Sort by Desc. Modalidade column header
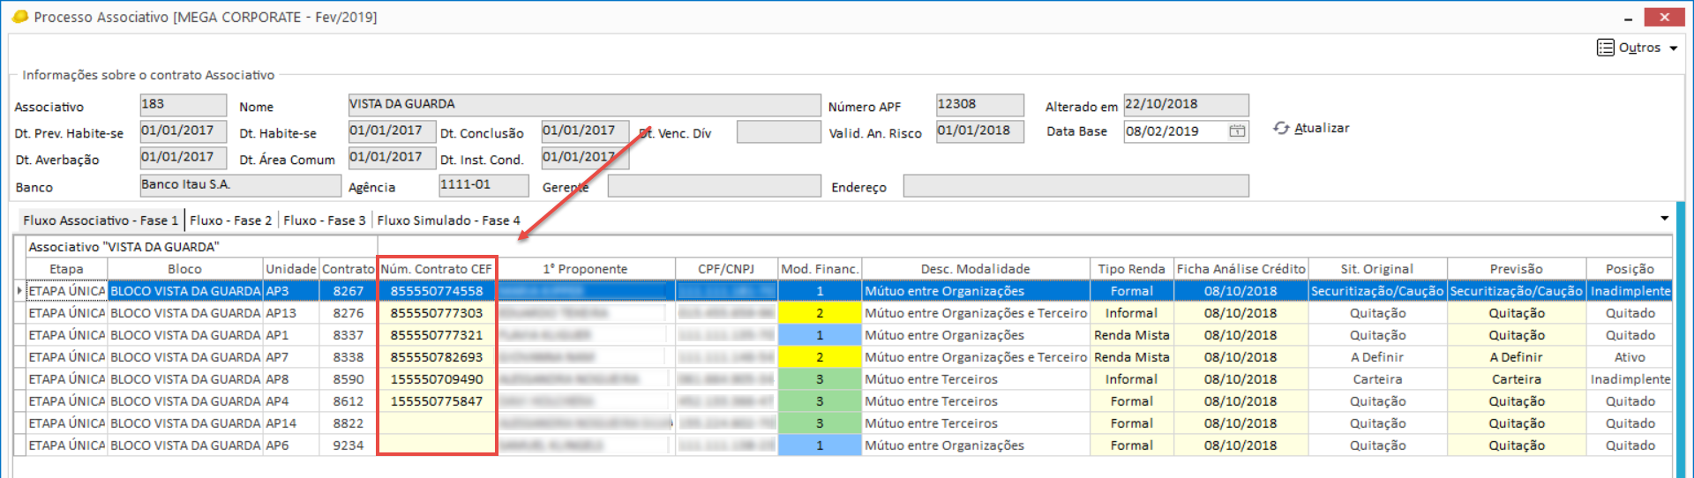Image resolution: width=1694 pixels, height=478 pixels. (975, 269)
